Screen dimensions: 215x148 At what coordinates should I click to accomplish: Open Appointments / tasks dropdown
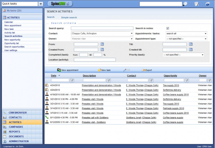coord(205,33)
